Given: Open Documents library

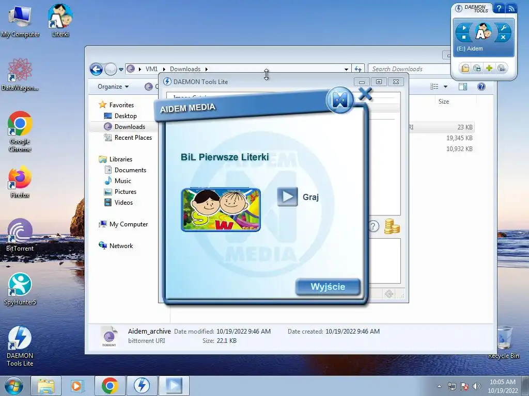Looking at the screenshot, I should (x=125, y=170).
